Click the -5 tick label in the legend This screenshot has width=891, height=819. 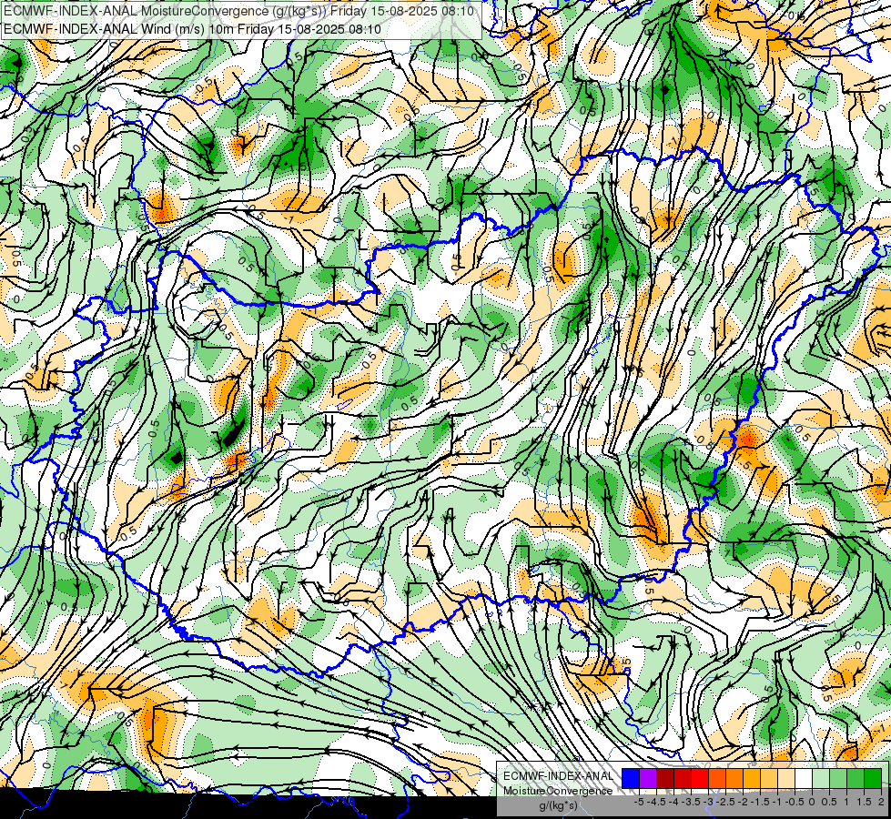[x=639, y=802]
